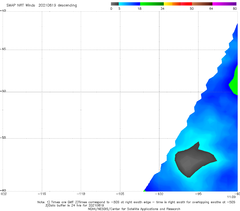Select the gray segment of the color bar
Image resolution: width=240 pixels, height=211 pixels.
(115, 4)
